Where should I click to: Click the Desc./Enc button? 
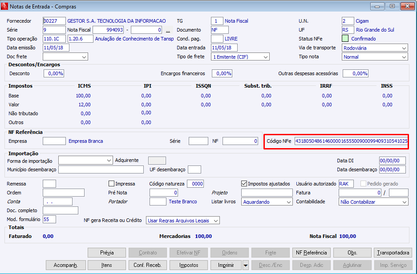pyautogui.click(x=271, y=265)
